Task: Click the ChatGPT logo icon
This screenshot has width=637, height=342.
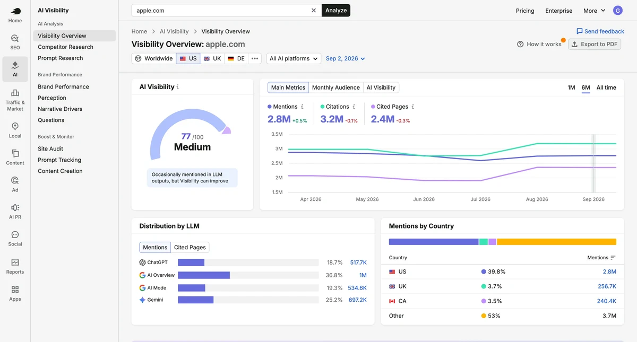Action: tap(142, 262)
